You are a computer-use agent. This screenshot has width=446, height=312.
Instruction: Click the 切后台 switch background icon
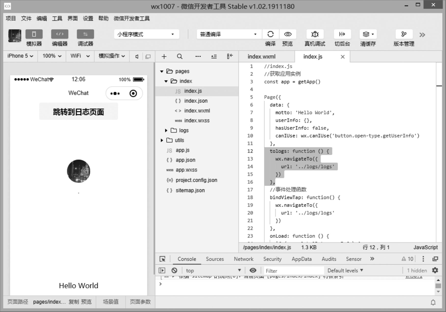click(x=342, y=34)
